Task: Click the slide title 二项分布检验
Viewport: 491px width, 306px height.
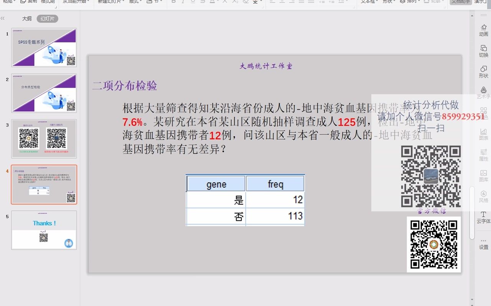Action: [x=125, y=86]
